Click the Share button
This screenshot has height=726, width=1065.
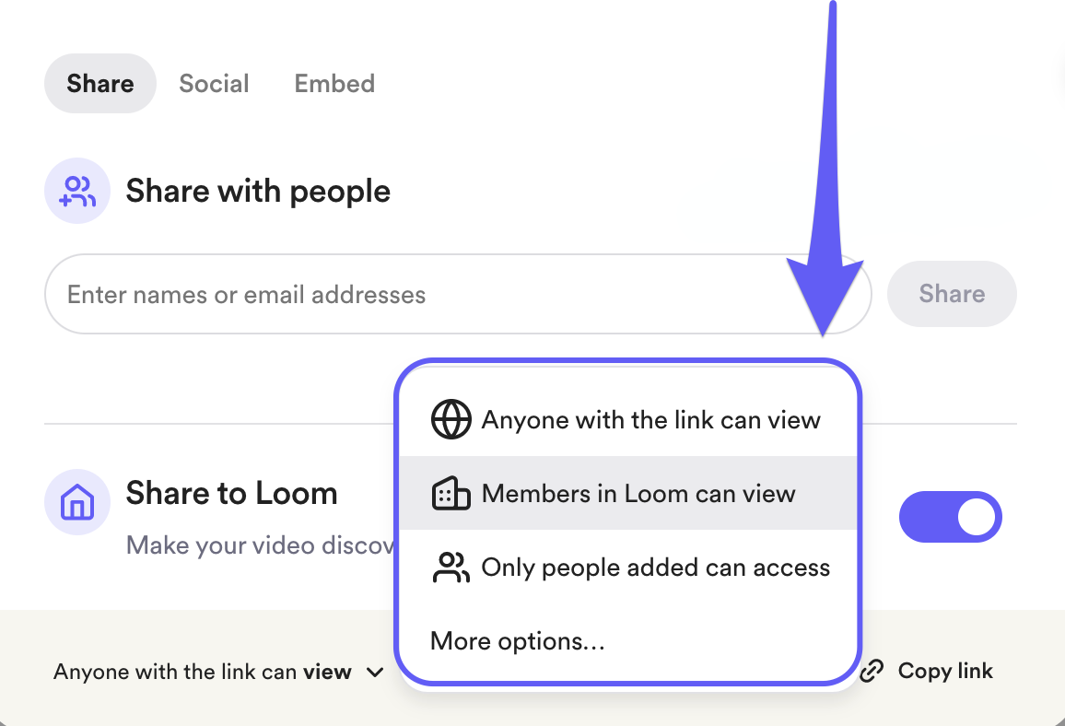pyautogui.click(x=952, y=294)
